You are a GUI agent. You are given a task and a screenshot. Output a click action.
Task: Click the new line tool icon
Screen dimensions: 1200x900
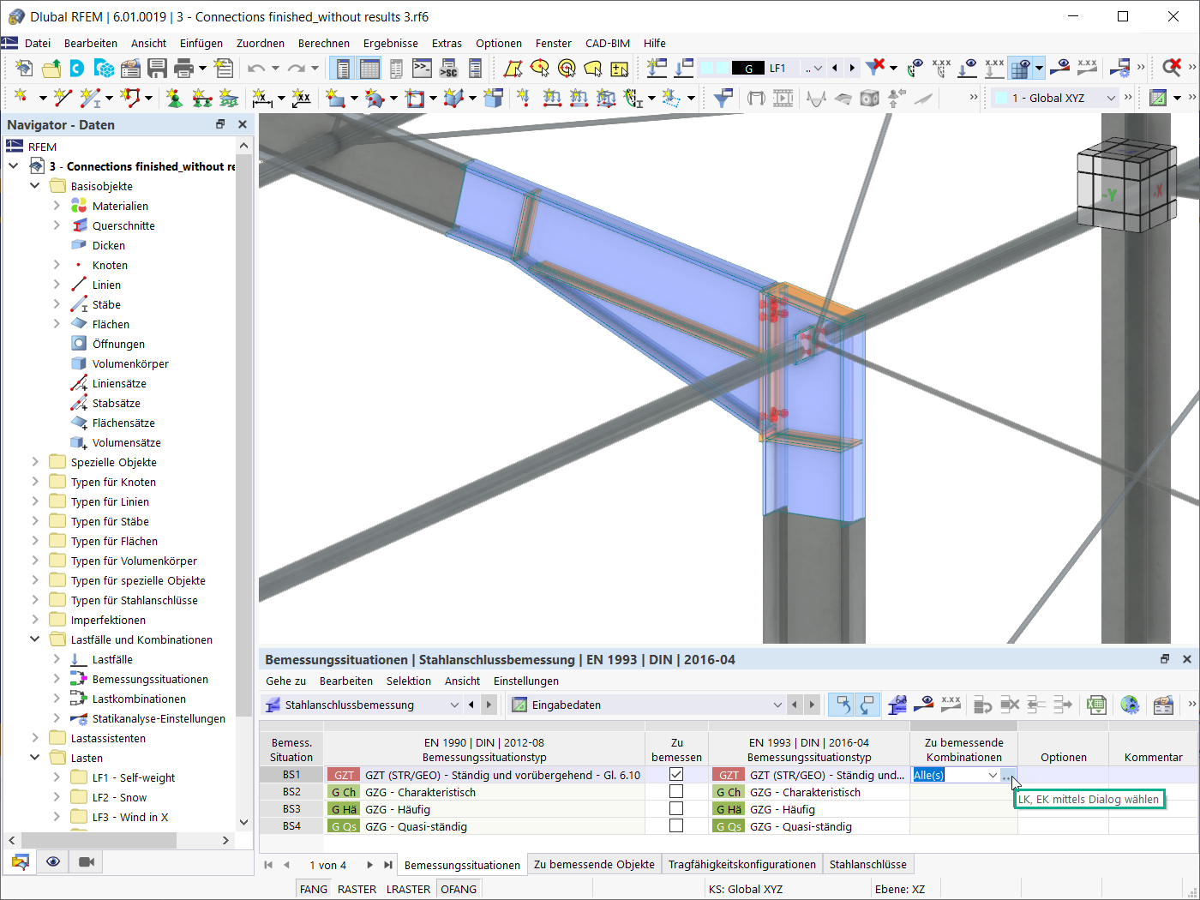(x=63, y=98)
